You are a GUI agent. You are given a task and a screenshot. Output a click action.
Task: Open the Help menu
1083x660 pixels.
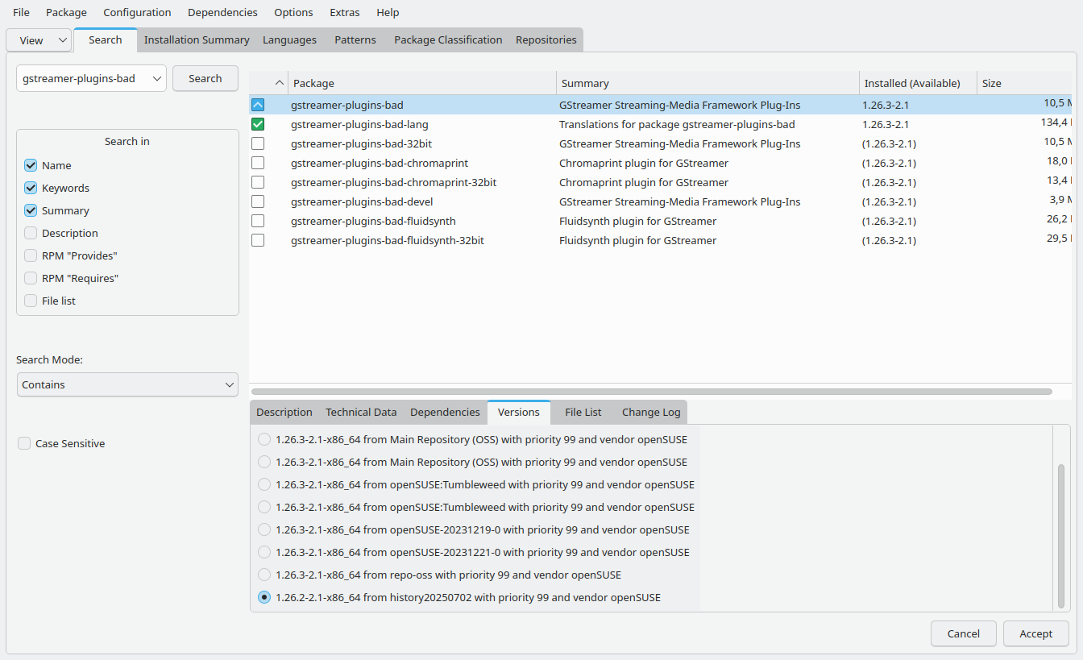[x=388, y=12]
